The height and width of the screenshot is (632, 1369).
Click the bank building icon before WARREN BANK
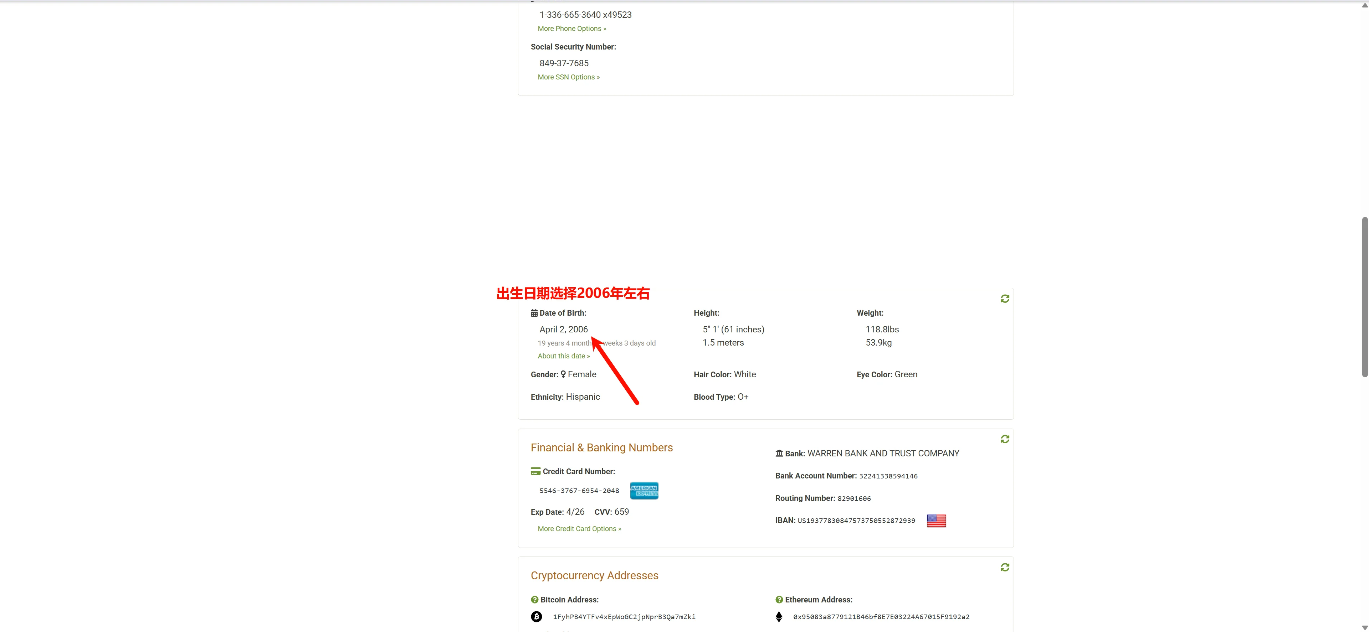tap(779, 453)
